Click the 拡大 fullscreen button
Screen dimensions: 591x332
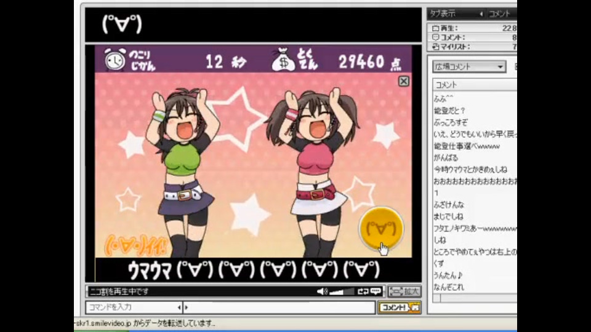pos(404,291)
